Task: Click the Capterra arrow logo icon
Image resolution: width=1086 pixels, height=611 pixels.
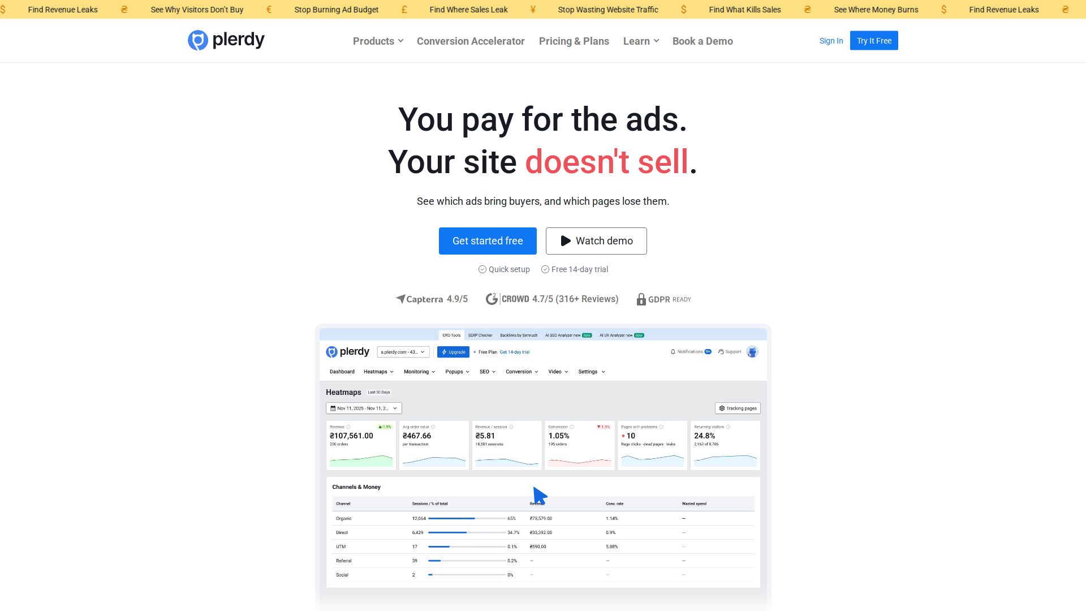Action: pyautogui.click(x=400, y=299)
